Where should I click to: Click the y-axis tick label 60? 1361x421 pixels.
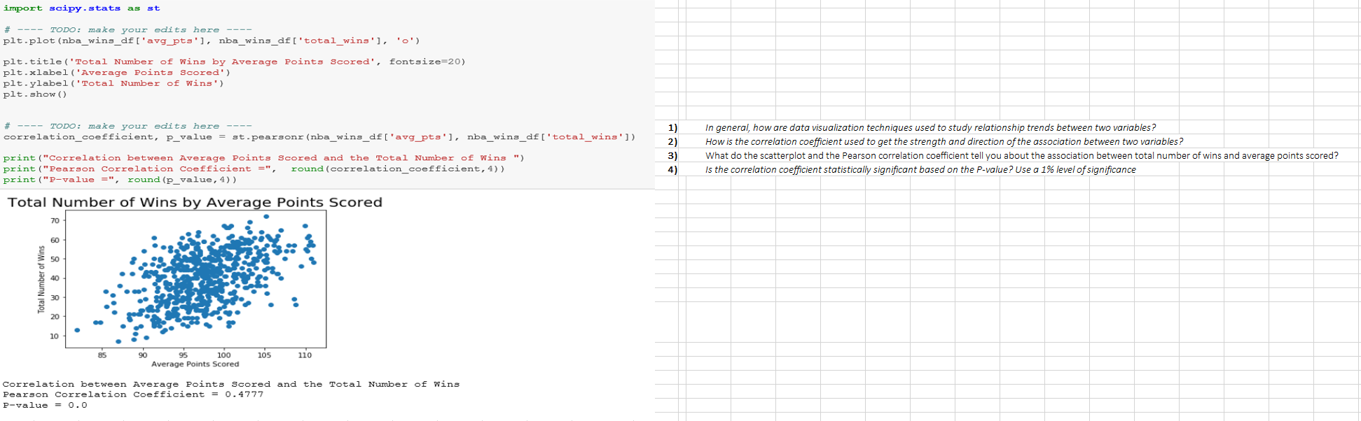[x=55, y=241]
